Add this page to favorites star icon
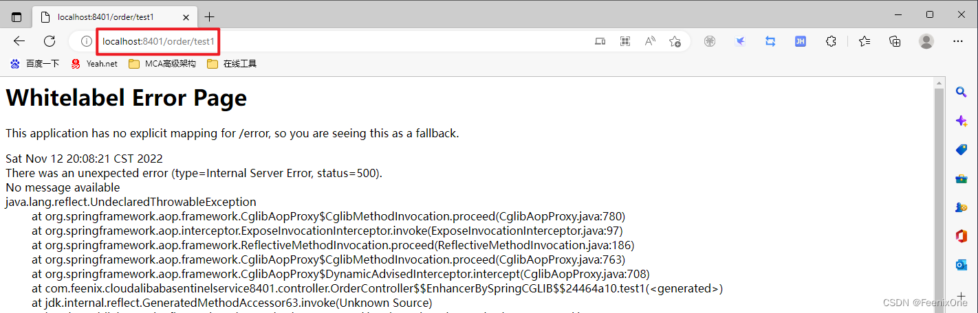This screenshot has width=978, height=313. [675, 41]
